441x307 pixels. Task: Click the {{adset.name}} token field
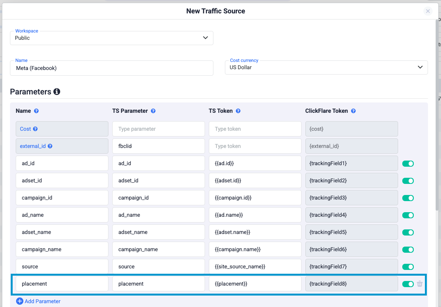coord(255,232)
